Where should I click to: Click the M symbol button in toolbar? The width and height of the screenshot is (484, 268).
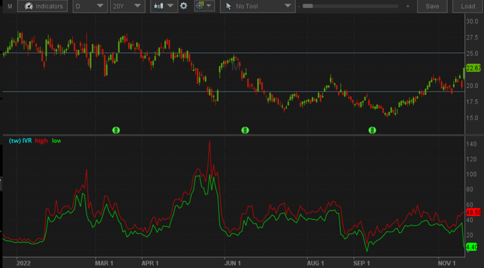pyautogui.click(x=10, y=6)
